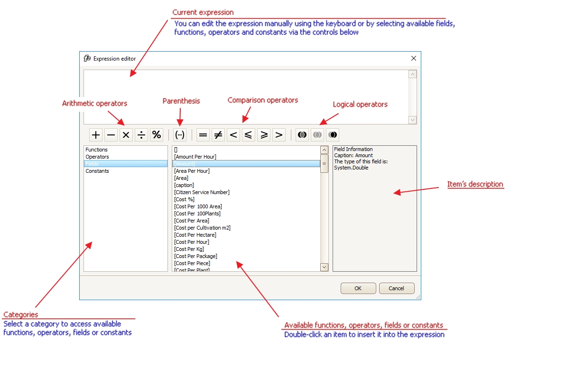Select the highlighted [Amount] field
Screen dimensions: 585x383
point(246,164)
